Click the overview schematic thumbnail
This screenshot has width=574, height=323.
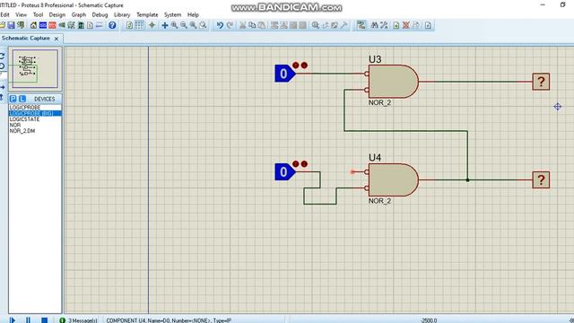[x=35, y=68]
